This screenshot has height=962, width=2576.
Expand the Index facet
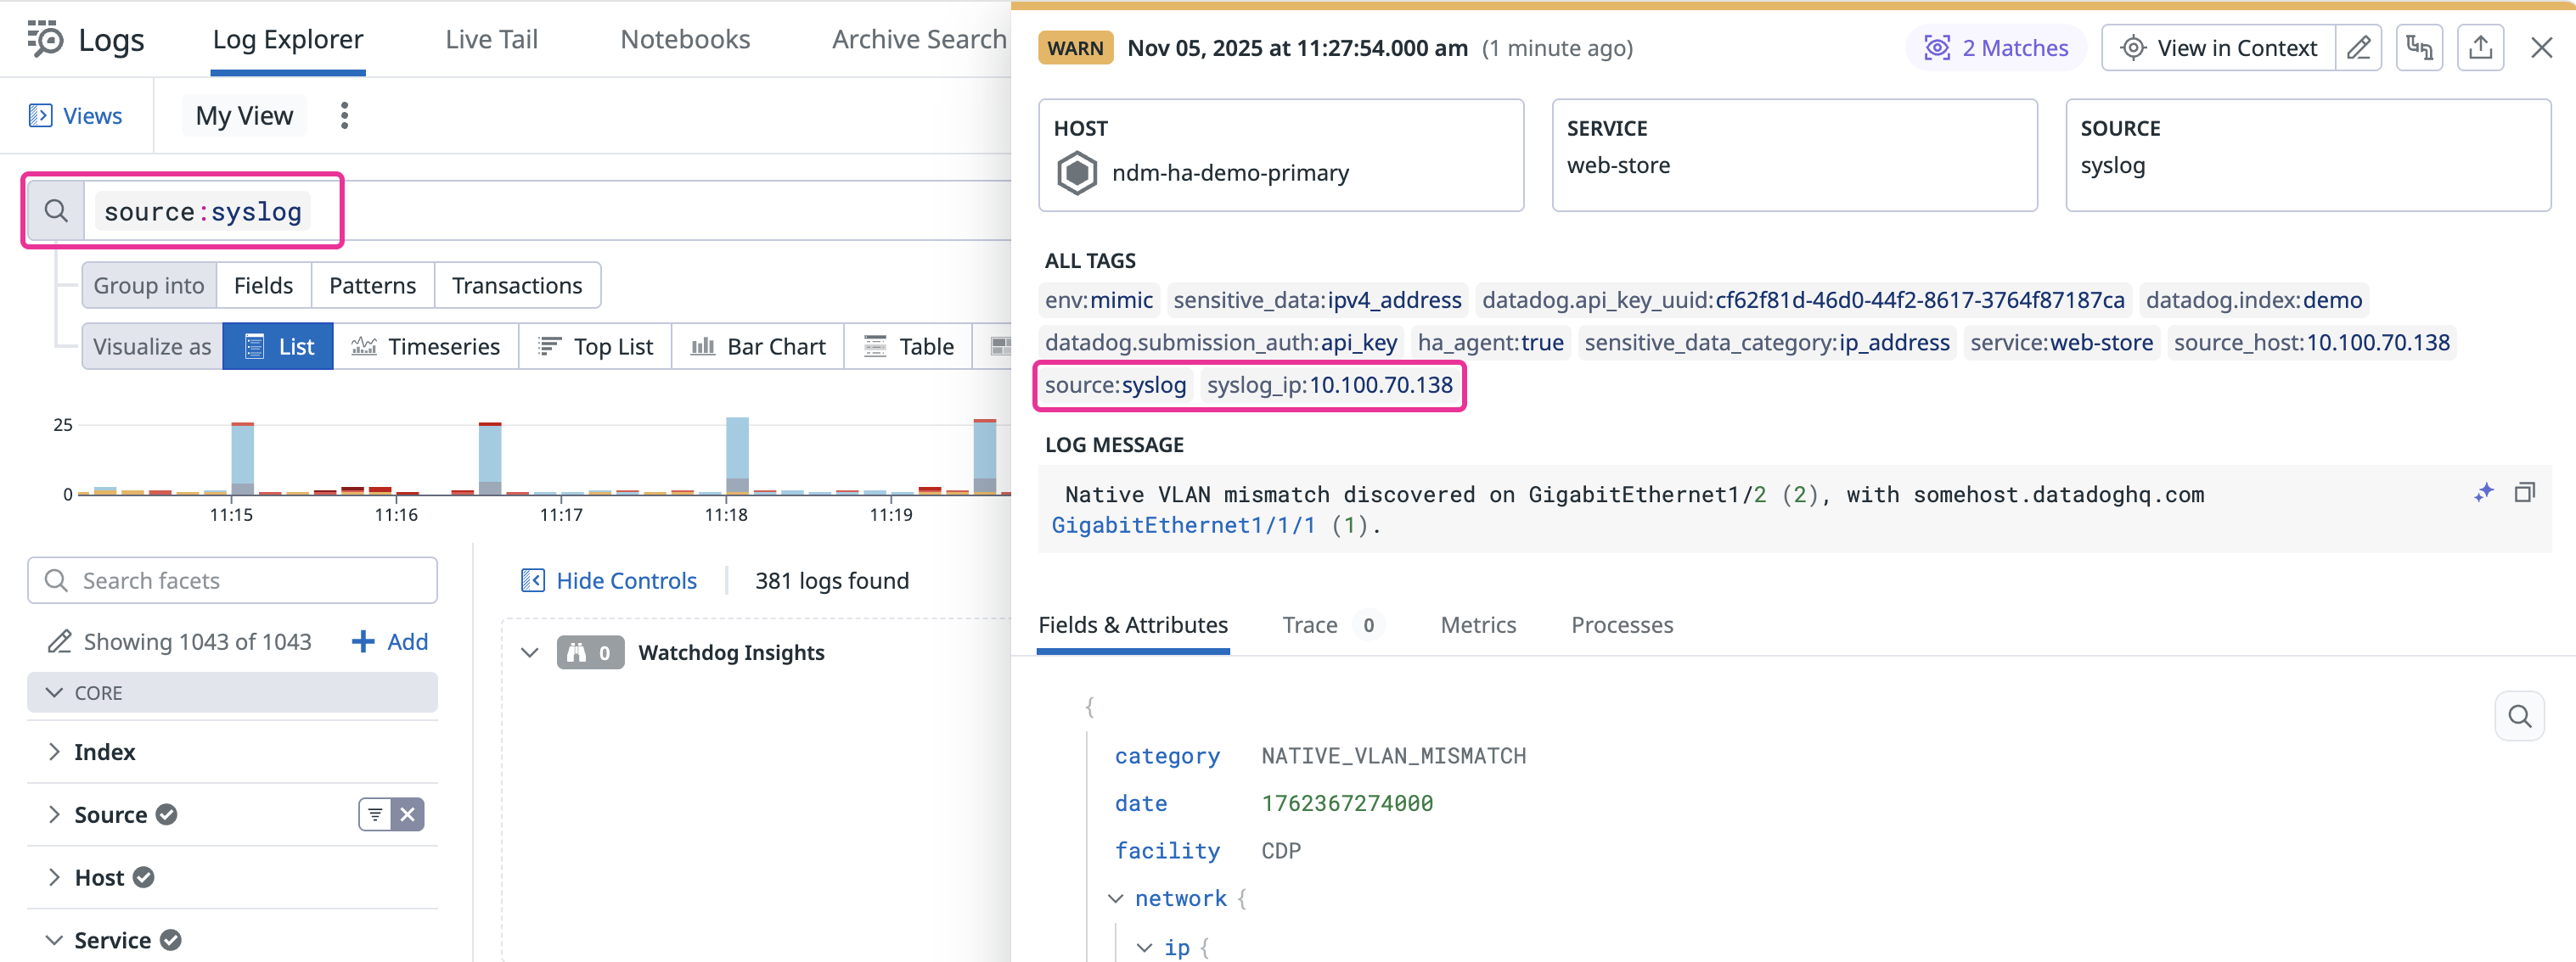(55, 752)
